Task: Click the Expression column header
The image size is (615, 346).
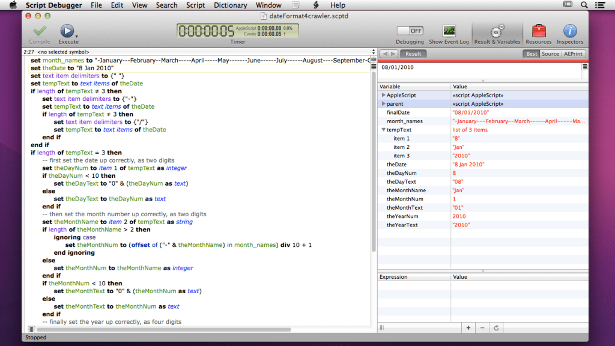Action: click(x=414, y=276)
